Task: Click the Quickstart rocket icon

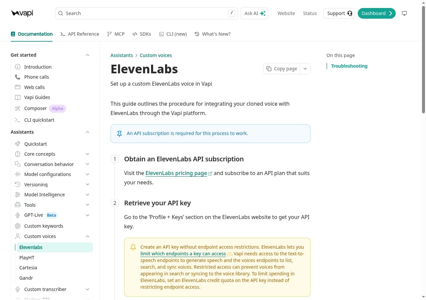Action: [18, 144]
